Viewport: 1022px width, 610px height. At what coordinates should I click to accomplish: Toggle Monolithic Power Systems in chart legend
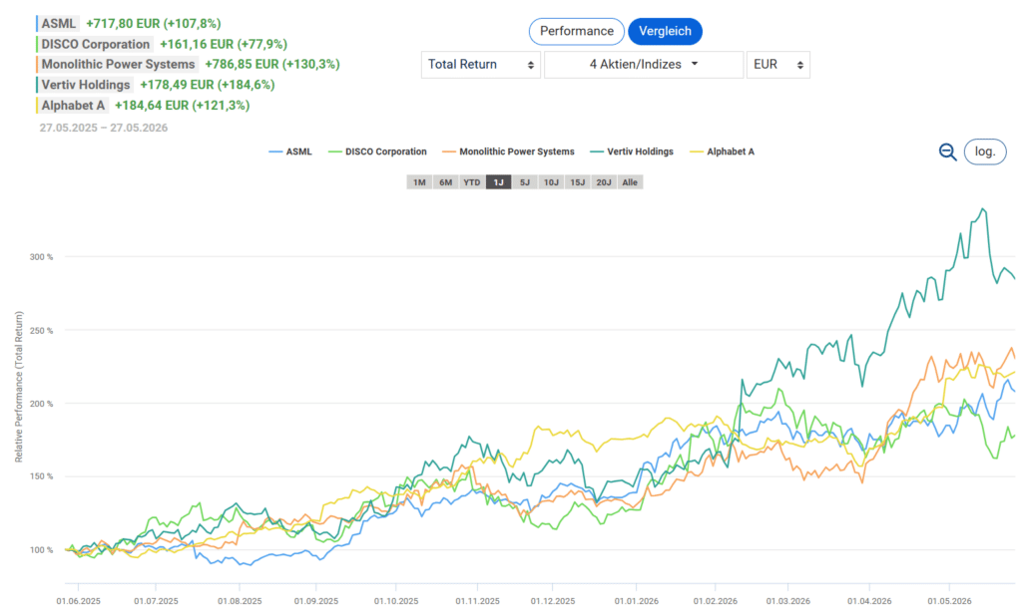[508, 152]
